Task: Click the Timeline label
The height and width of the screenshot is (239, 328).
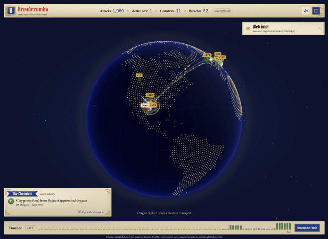Action: (x=15, y=228)
